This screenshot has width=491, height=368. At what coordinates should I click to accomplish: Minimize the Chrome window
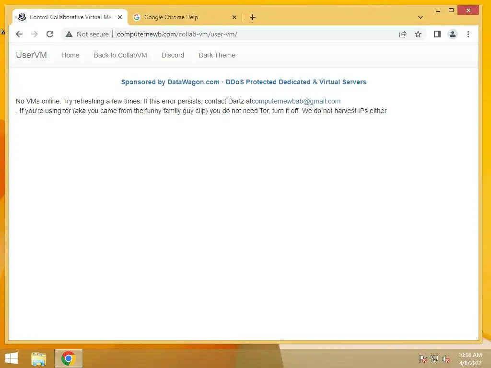[x=438, y=11]
